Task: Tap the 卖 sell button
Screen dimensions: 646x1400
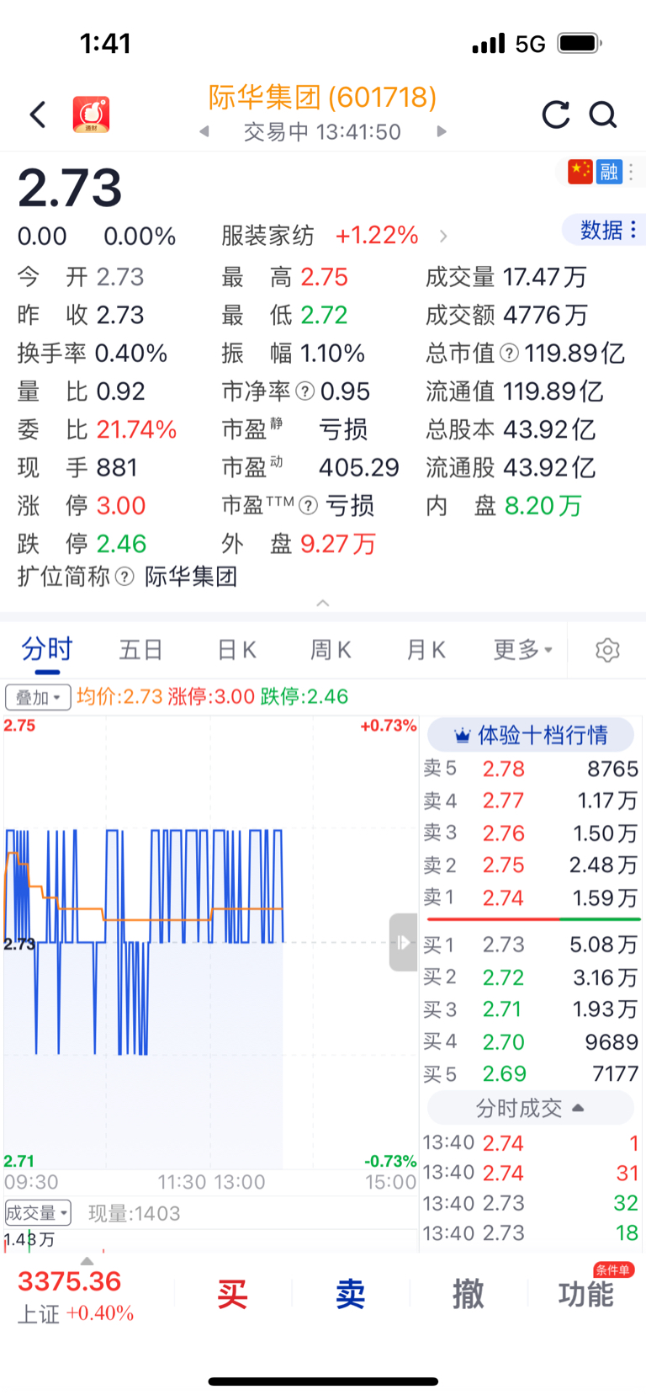Action: (351, 1294)
